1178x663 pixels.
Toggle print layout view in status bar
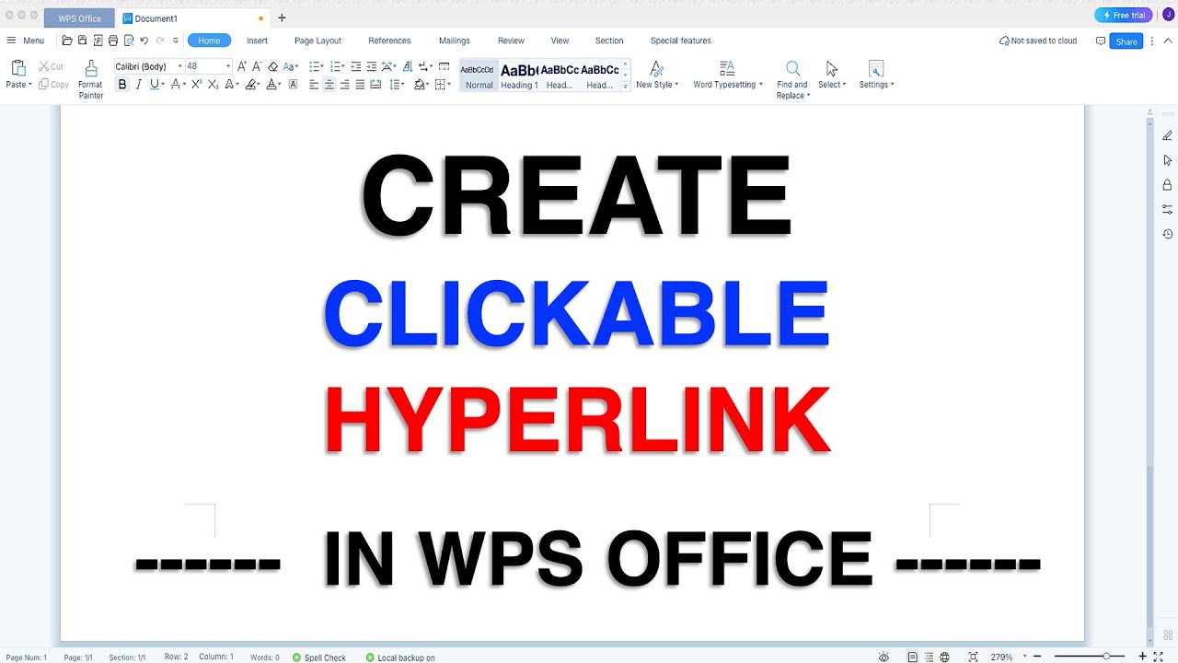912,657
